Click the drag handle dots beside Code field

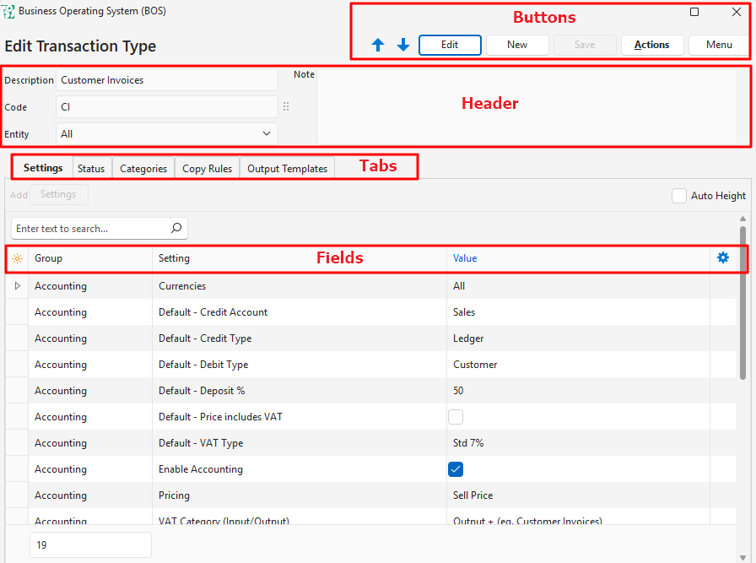click(286, 107)
